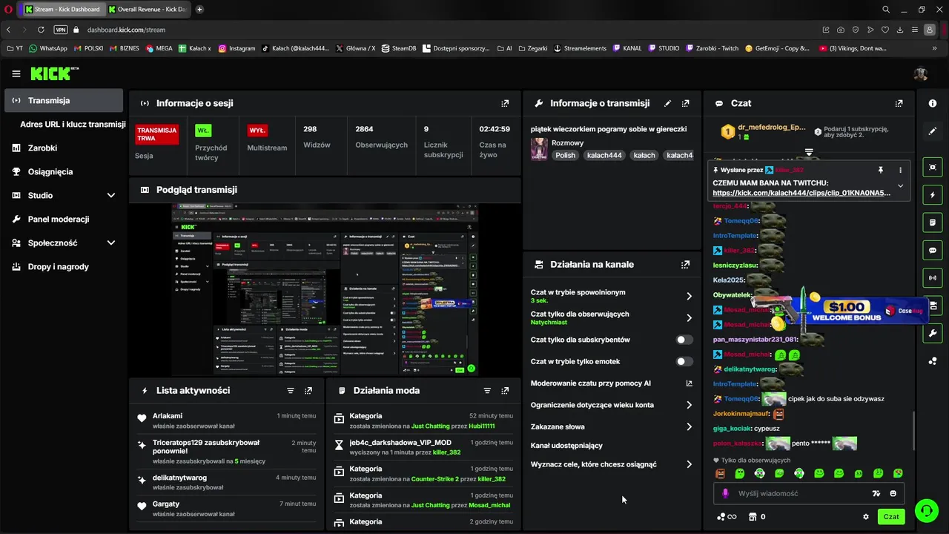The width and height of the screenshot is (949, 534).
Task: Click the pencil icon in right sidebar
Action: tap(933, 131)
